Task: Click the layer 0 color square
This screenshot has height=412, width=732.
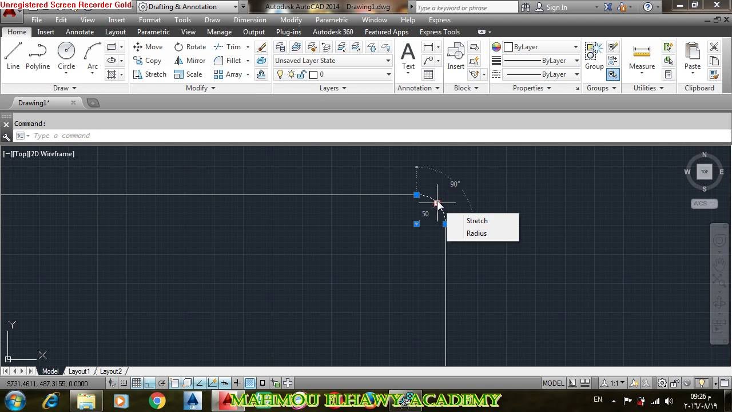Action: [x=313, y=74]
